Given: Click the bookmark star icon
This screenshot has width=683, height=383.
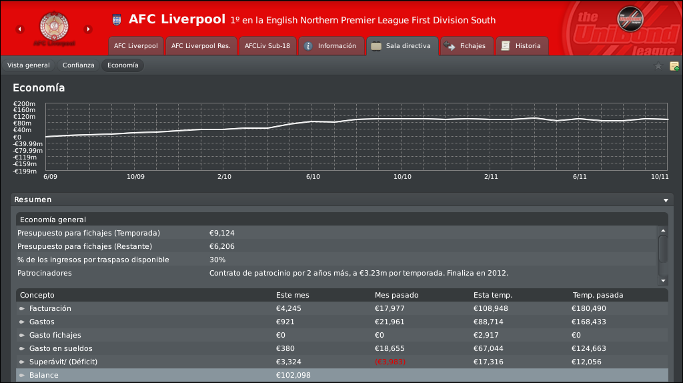Looking at the screenshot, I should 658,66.
